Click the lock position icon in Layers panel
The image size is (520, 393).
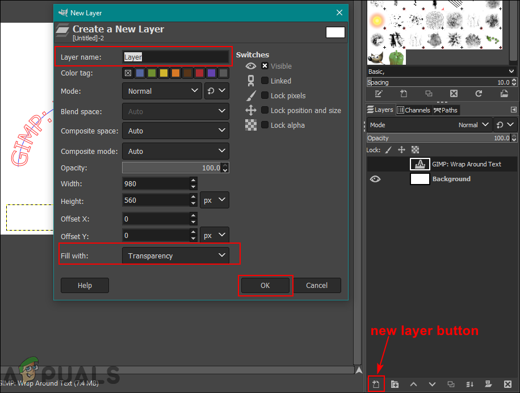[401, 150]
